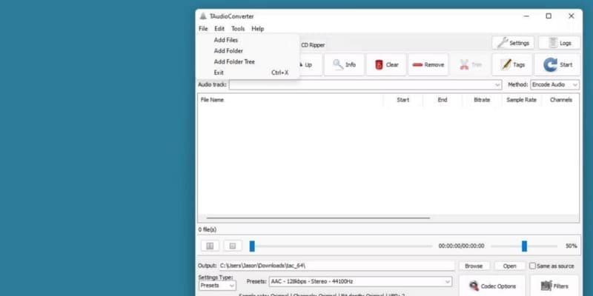
Task: Open the Tools menu
Action: click(238, 29)
